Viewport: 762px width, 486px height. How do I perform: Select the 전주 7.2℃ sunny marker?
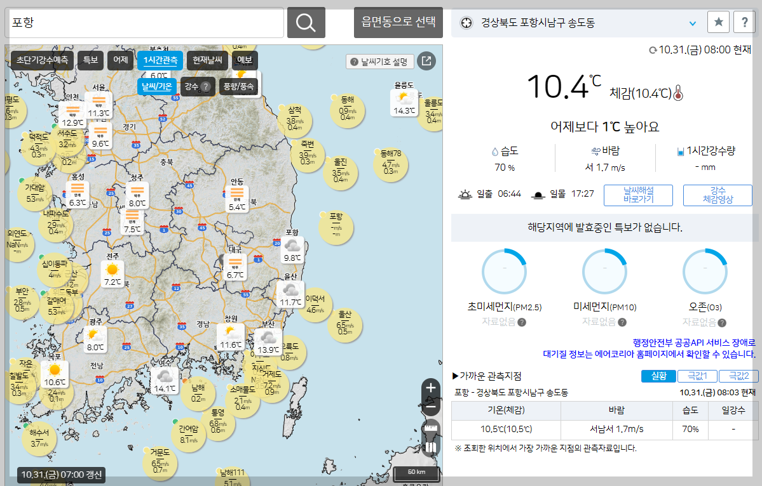pyautogui.click(x=112, y=273)
